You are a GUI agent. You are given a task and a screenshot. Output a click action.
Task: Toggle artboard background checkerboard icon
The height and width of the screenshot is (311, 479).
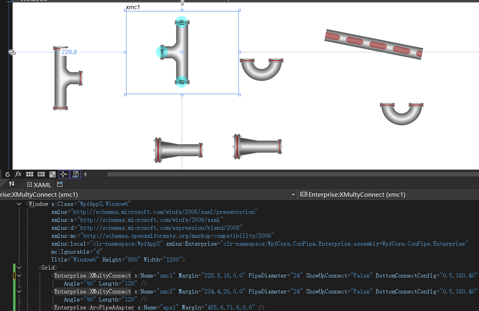tap(52, 174)
